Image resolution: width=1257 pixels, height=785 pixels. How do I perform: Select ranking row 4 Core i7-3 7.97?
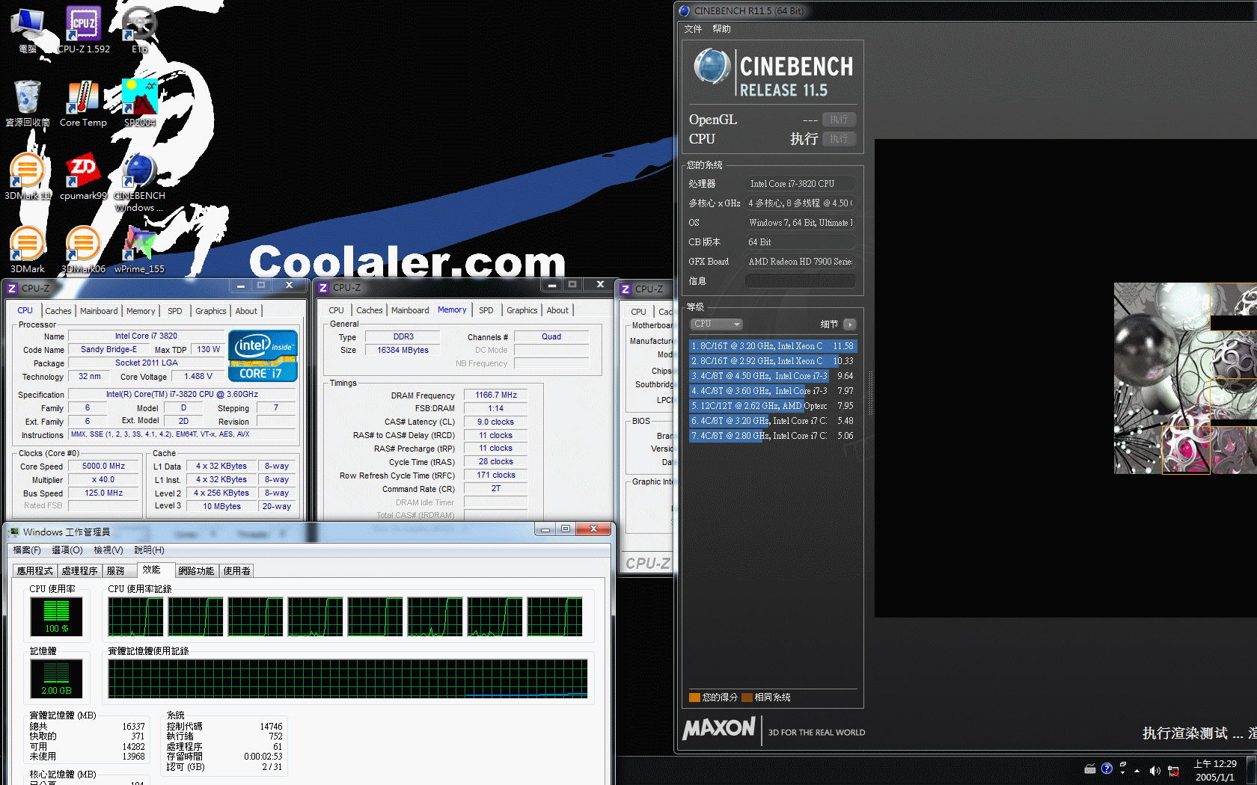772,390
